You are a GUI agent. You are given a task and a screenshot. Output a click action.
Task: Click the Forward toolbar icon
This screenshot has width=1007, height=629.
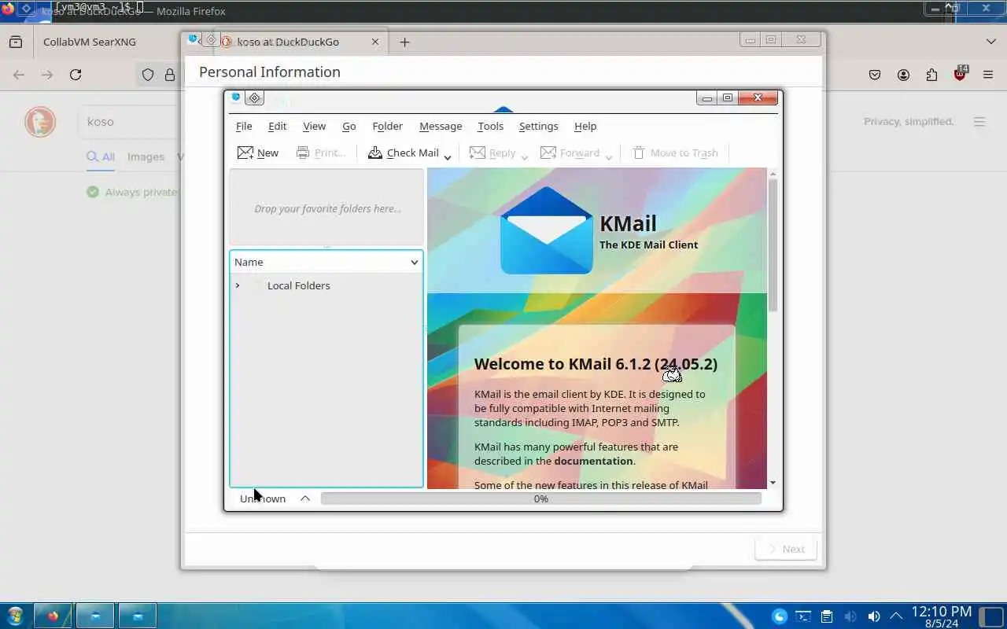[548, 153]
